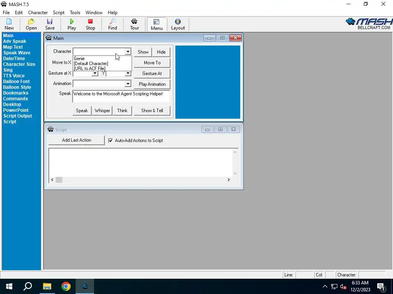Click the Hide character button
This screenshot has height=294, width=393.
point(161,52)
